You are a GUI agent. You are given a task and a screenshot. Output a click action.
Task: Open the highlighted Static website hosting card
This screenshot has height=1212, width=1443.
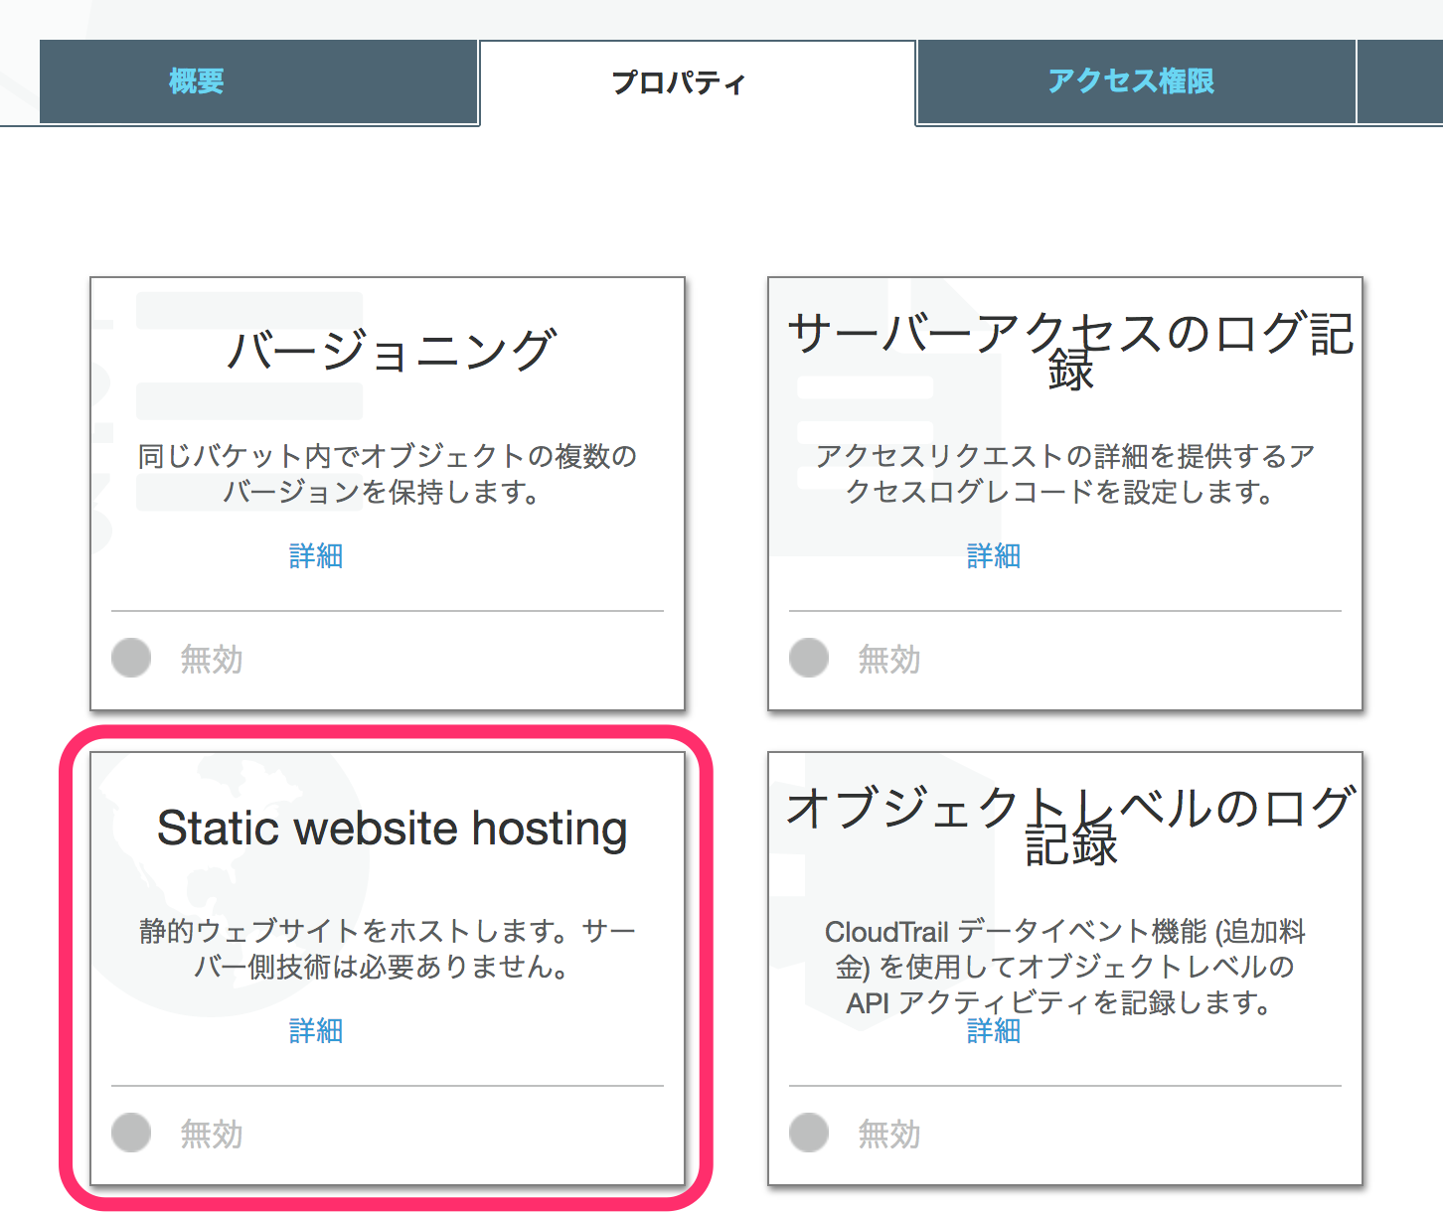click(388, 964)
